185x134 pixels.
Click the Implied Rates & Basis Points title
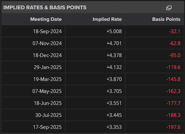45,8
